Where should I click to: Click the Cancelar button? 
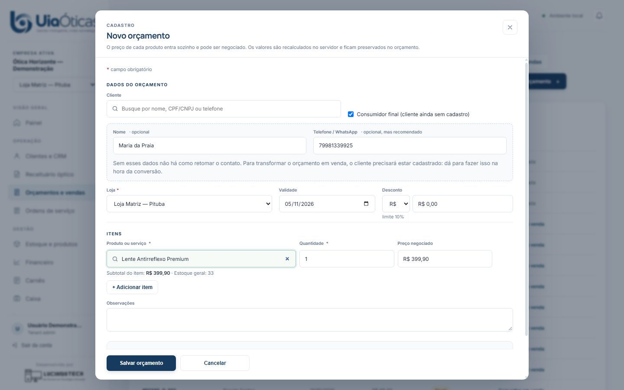coord(215,363)
